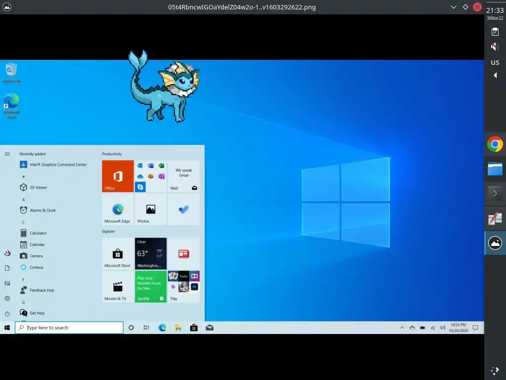Viewport: 506px width, 380px height.
Task: Open the green Spotify tile
Action: (x=151, y=286)
